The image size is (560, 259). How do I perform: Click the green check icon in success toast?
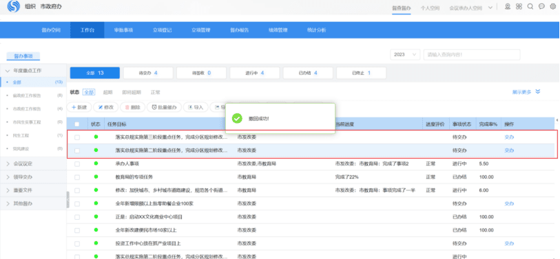[237, 118]
